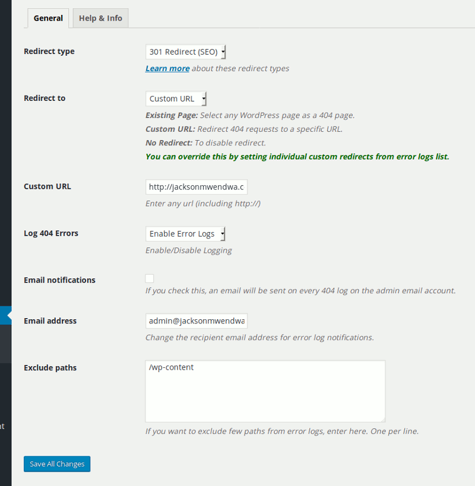
Task: Click the dropdown arrow on 301 Redirect selector
Action: click(223, 52)
